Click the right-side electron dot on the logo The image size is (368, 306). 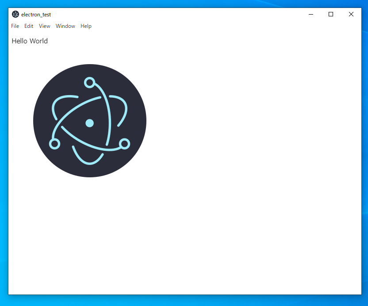[125, 143]
